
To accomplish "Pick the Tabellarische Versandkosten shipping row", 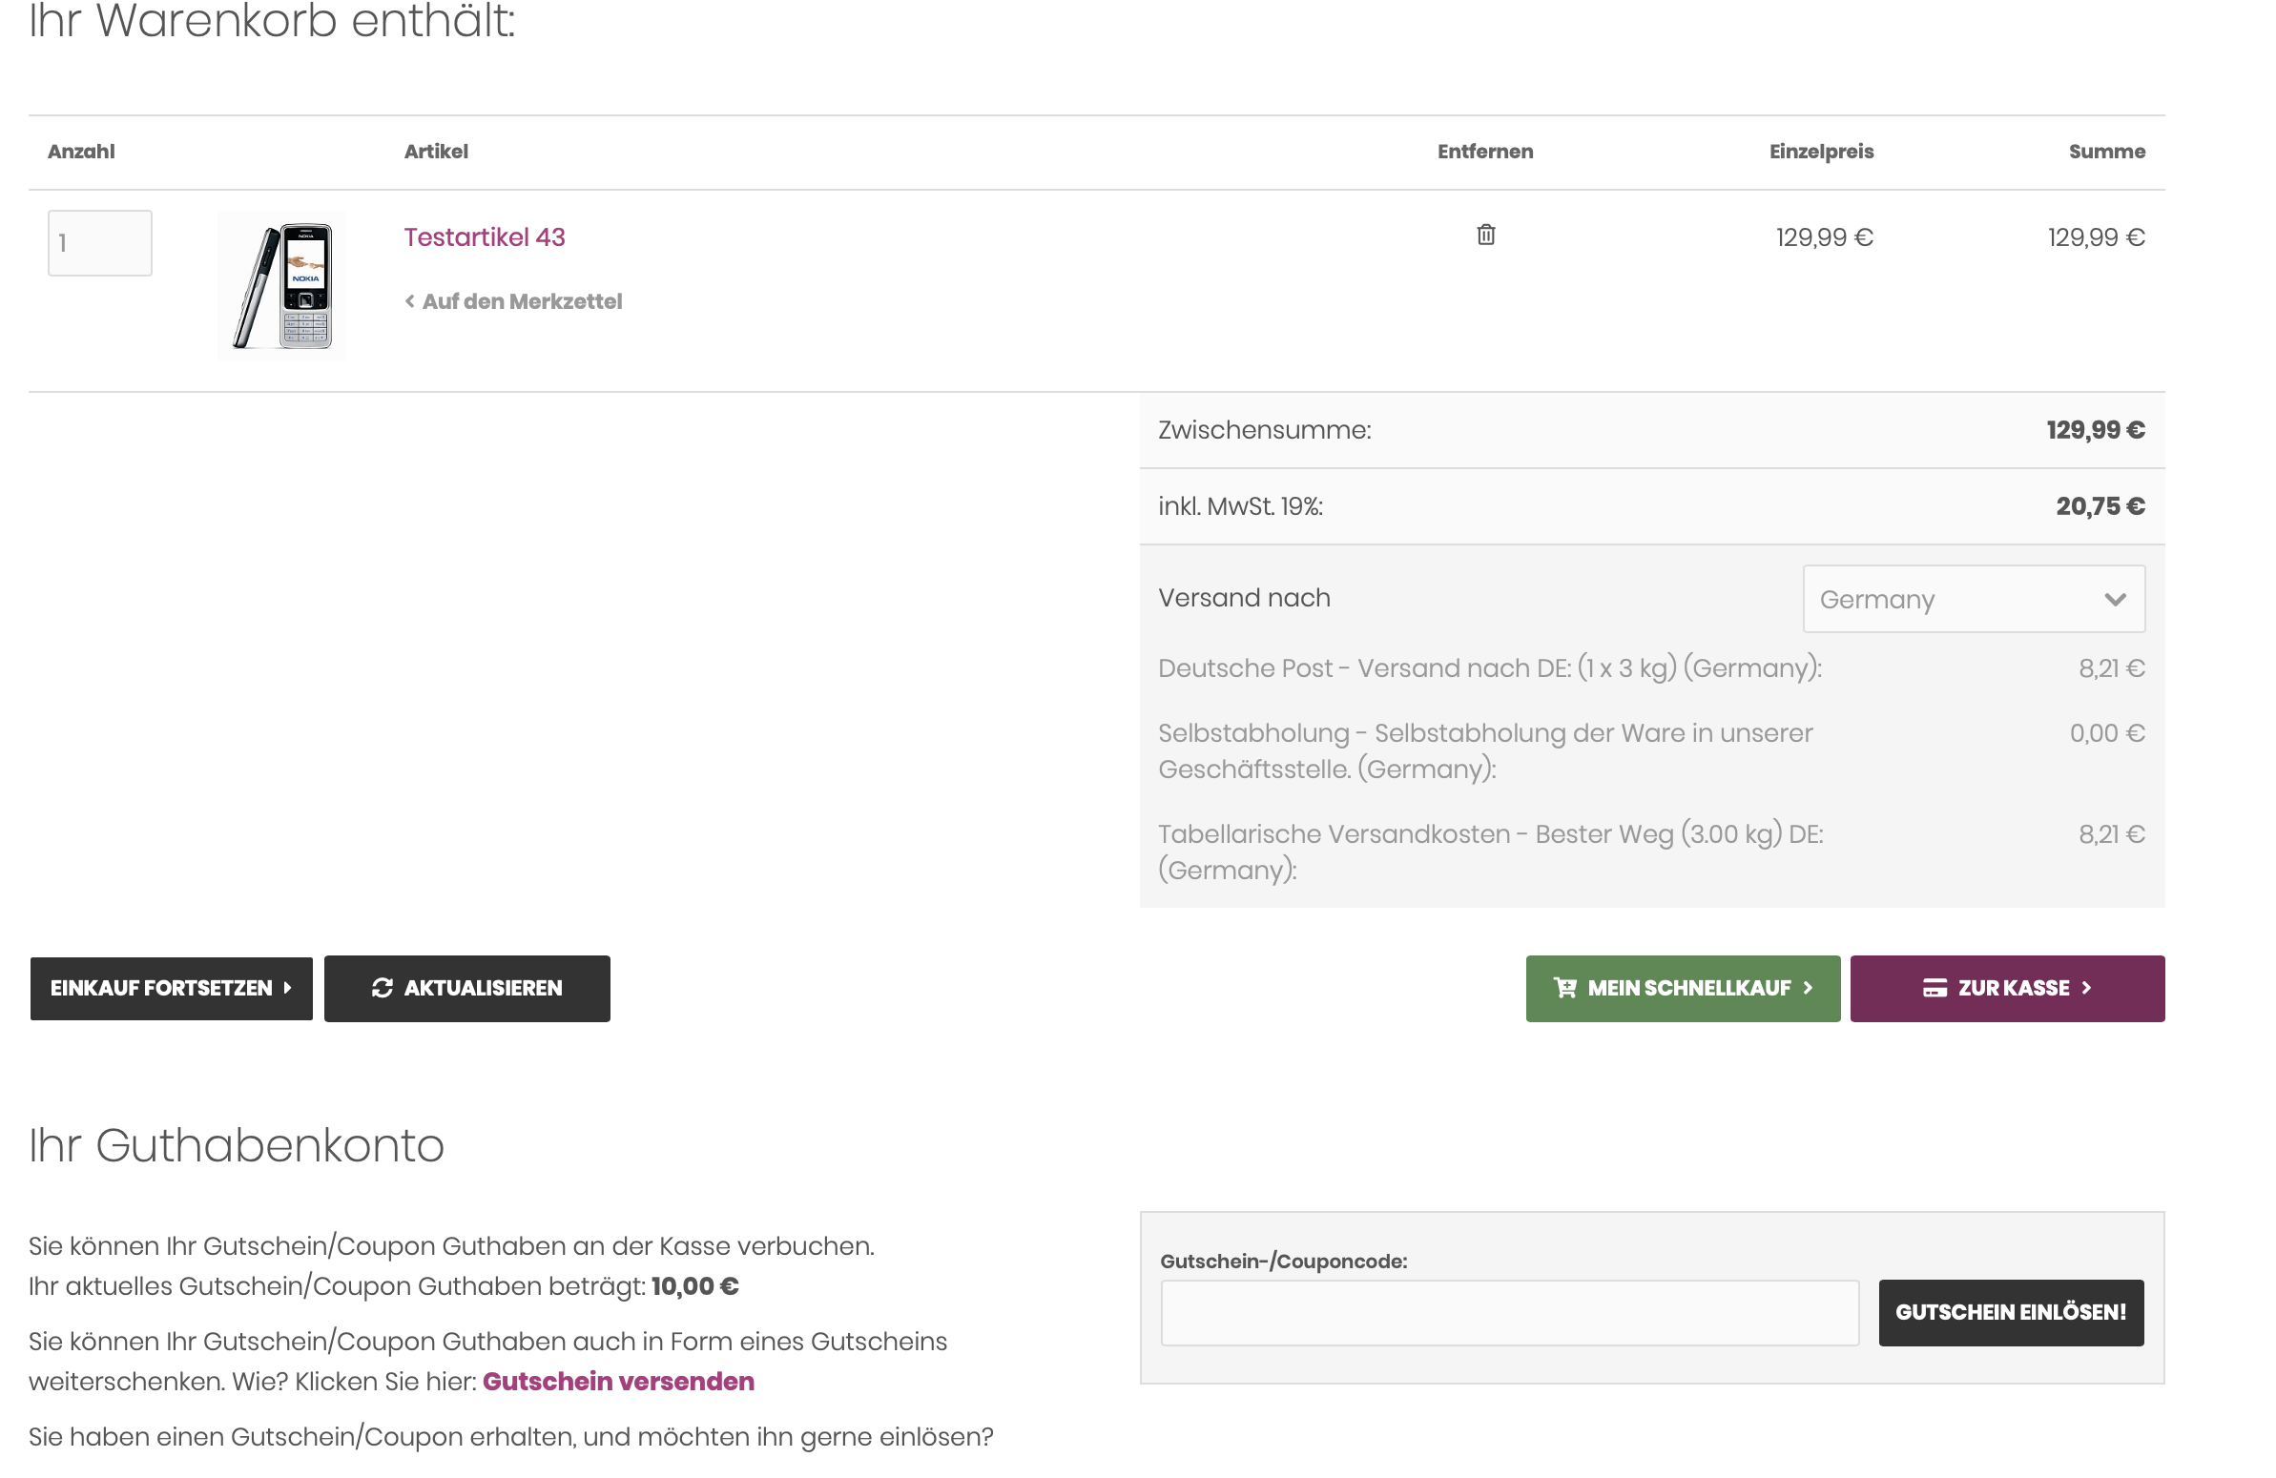I will coord(1489,851).
